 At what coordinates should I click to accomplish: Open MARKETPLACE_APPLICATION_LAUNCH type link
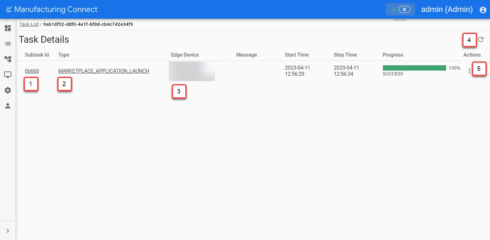tap(104, 71)
